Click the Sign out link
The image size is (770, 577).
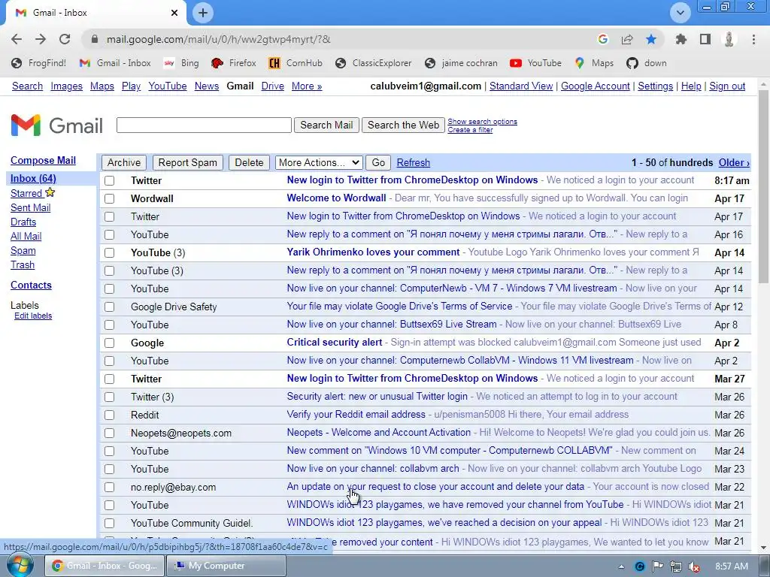click(x=727, y=86)
